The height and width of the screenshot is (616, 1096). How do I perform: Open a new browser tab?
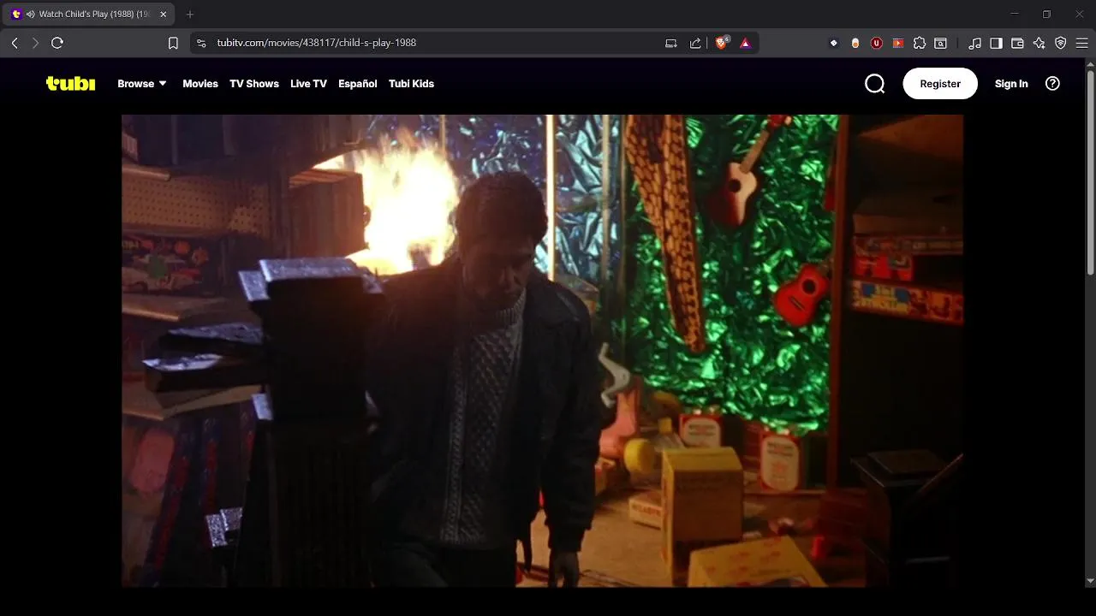[x=190, y=15]
